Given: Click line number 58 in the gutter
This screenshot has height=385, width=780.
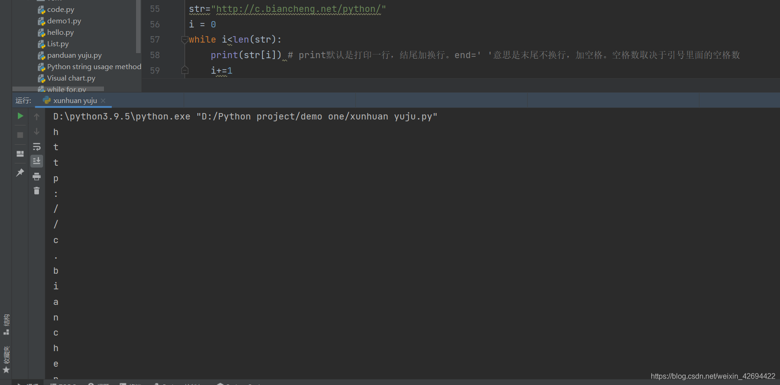Looking at the screenshot, I should pyautogui.click(x=155, y=55).
